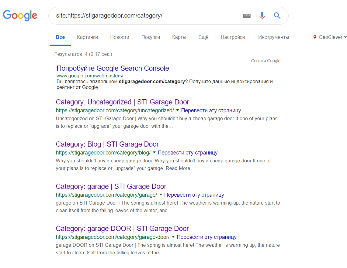The image size is (347, 268).
Task: Click the Uncategorized result snippet text
Action: tap(166, 122)
